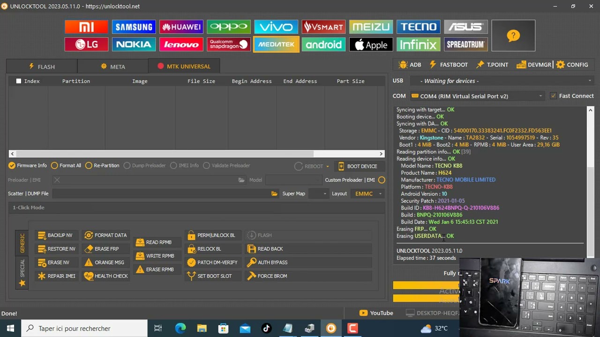Select the Samsung brand tile
Screen dimensions: 600x337
[134, 27]
